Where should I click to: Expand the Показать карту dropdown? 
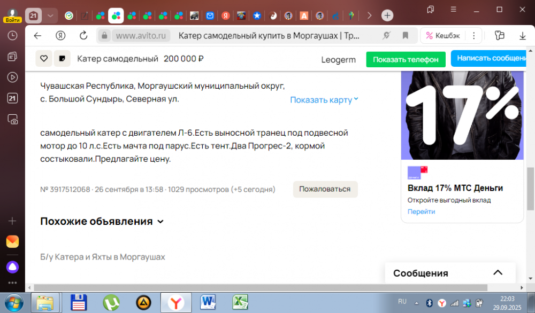[324, 99]
